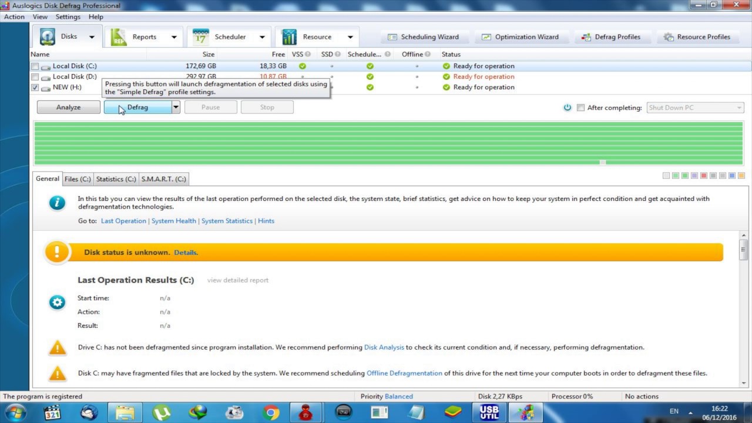
Task: Switch to the S.M.A.R.T. (C:) tab
Action: [x=164, y=179]
